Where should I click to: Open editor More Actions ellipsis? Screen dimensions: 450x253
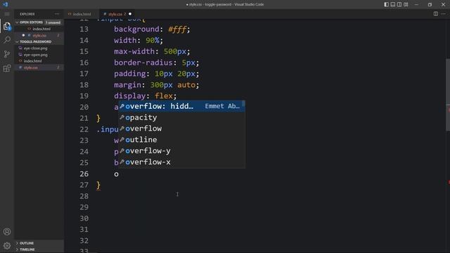tap(444, 14)
